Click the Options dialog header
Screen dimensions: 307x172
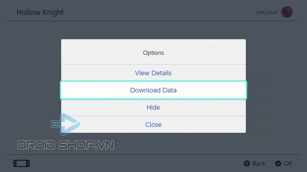pos(153,53)
